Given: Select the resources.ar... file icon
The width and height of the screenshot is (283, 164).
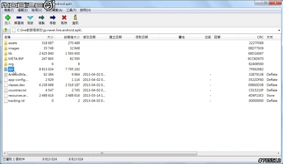Looking at the screenshot, I should click(x=6, y=95).
